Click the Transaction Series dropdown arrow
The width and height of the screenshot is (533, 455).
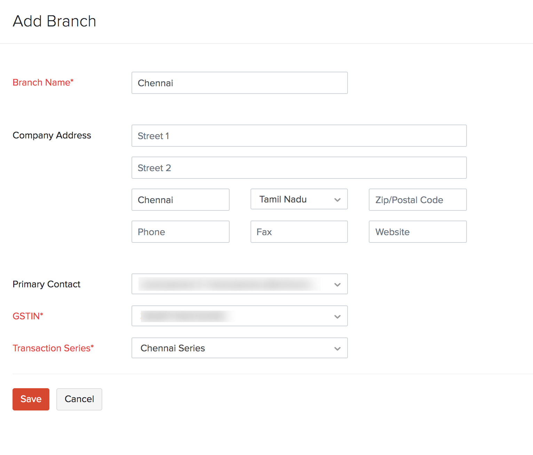tap(337, 348)
